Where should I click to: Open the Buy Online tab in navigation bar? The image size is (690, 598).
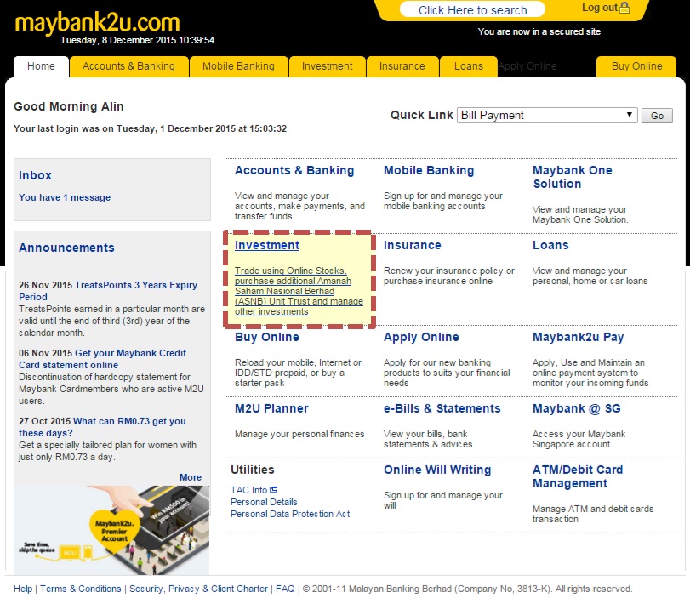[x=636, y=66]
